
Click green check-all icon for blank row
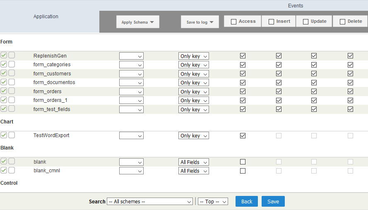click(4, 162)
